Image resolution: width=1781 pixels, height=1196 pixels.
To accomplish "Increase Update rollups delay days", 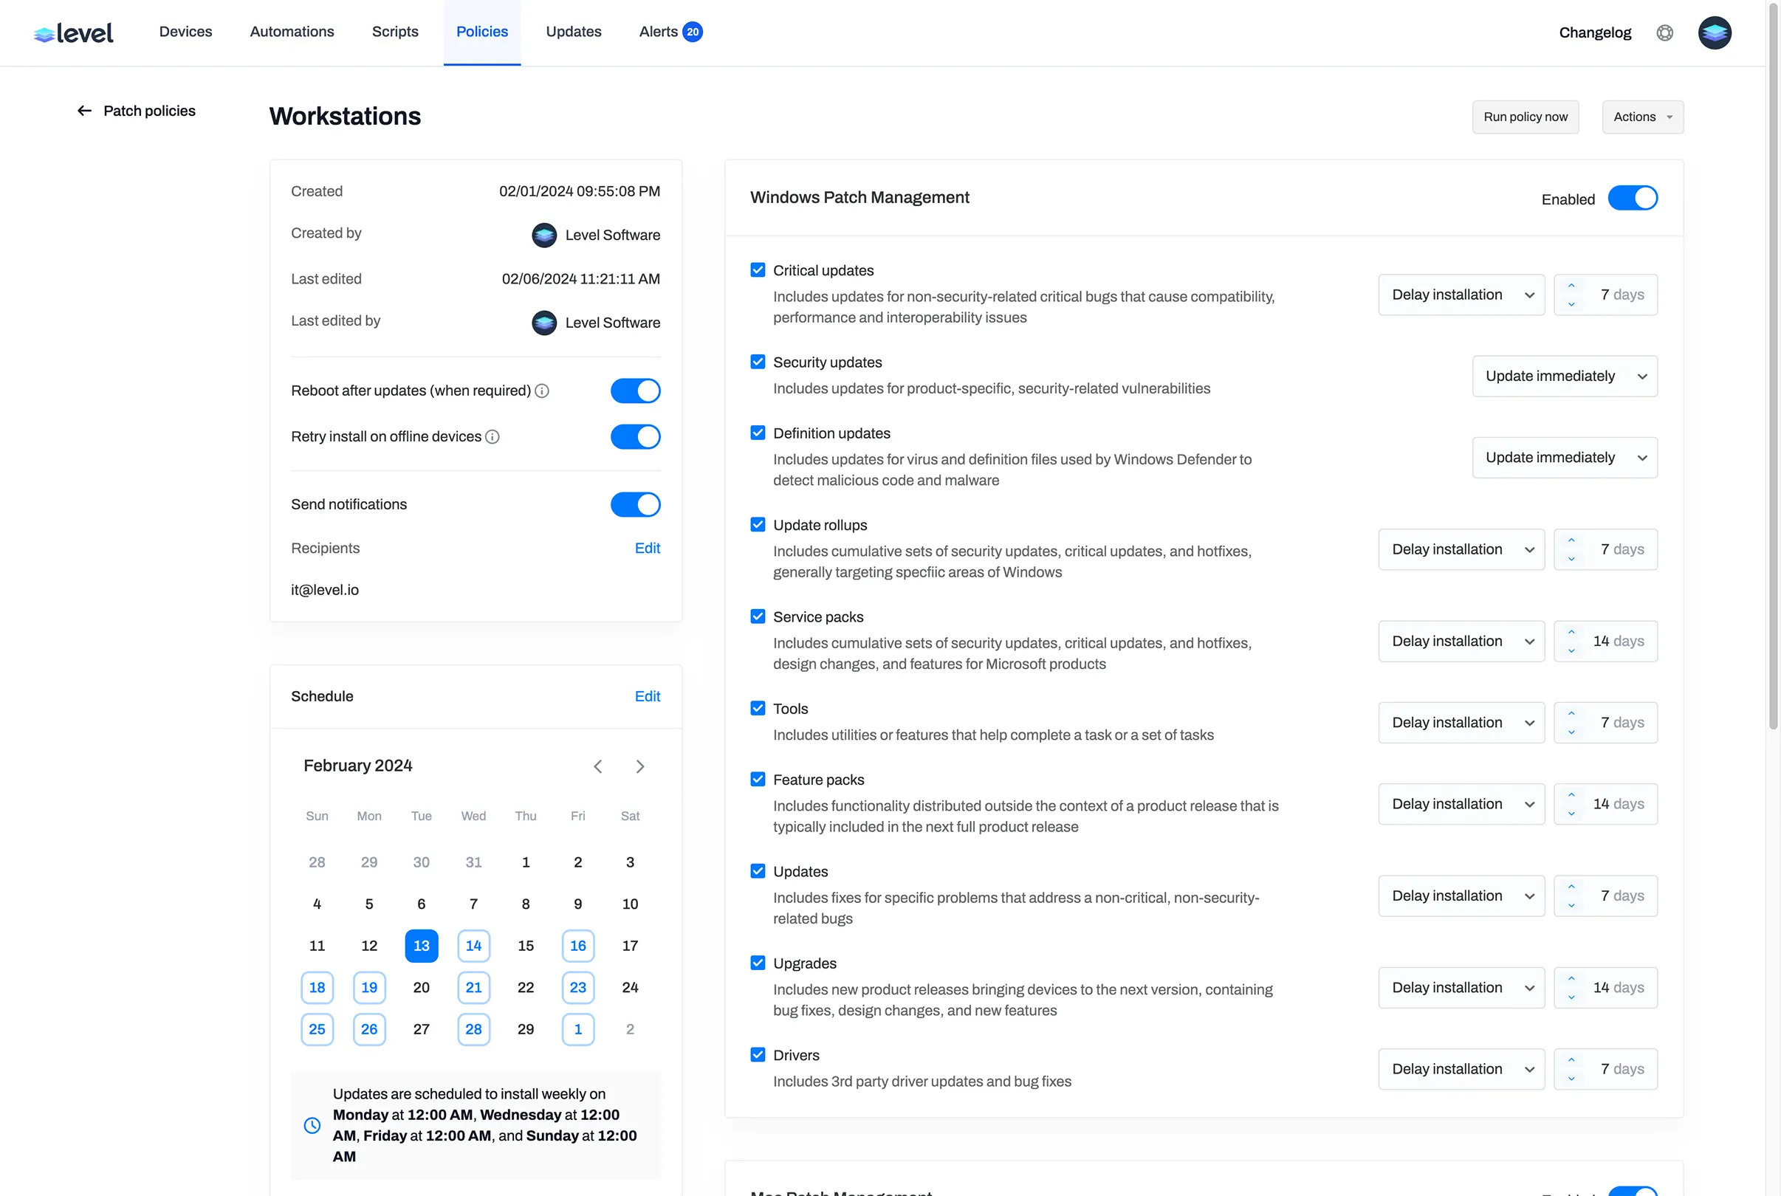I will point(1571,541).
